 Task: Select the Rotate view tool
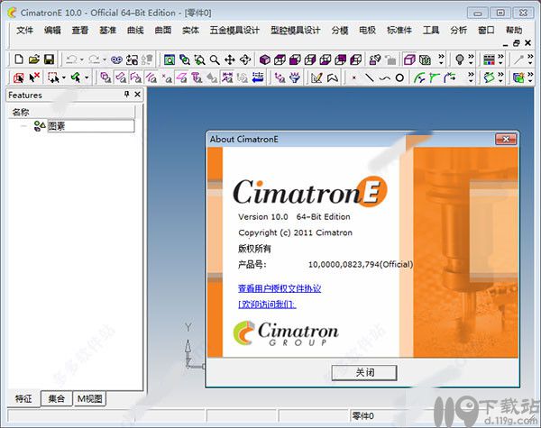[x=245, y=59]
